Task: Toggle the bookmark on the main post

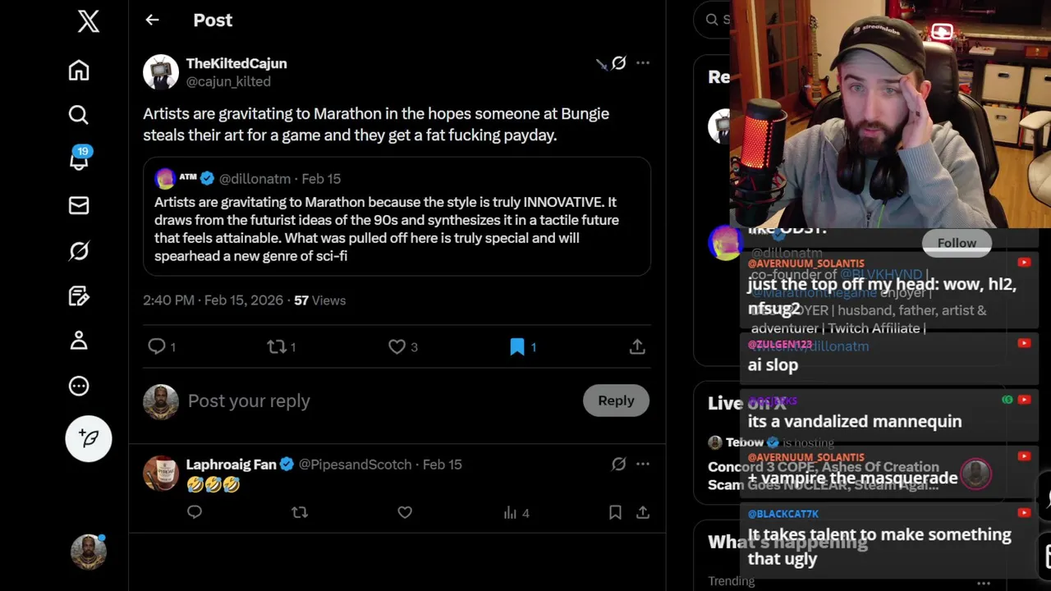Action: (x=517, y=347)
